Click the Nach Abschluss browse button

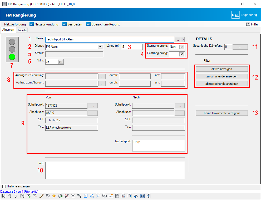[180, 113]
